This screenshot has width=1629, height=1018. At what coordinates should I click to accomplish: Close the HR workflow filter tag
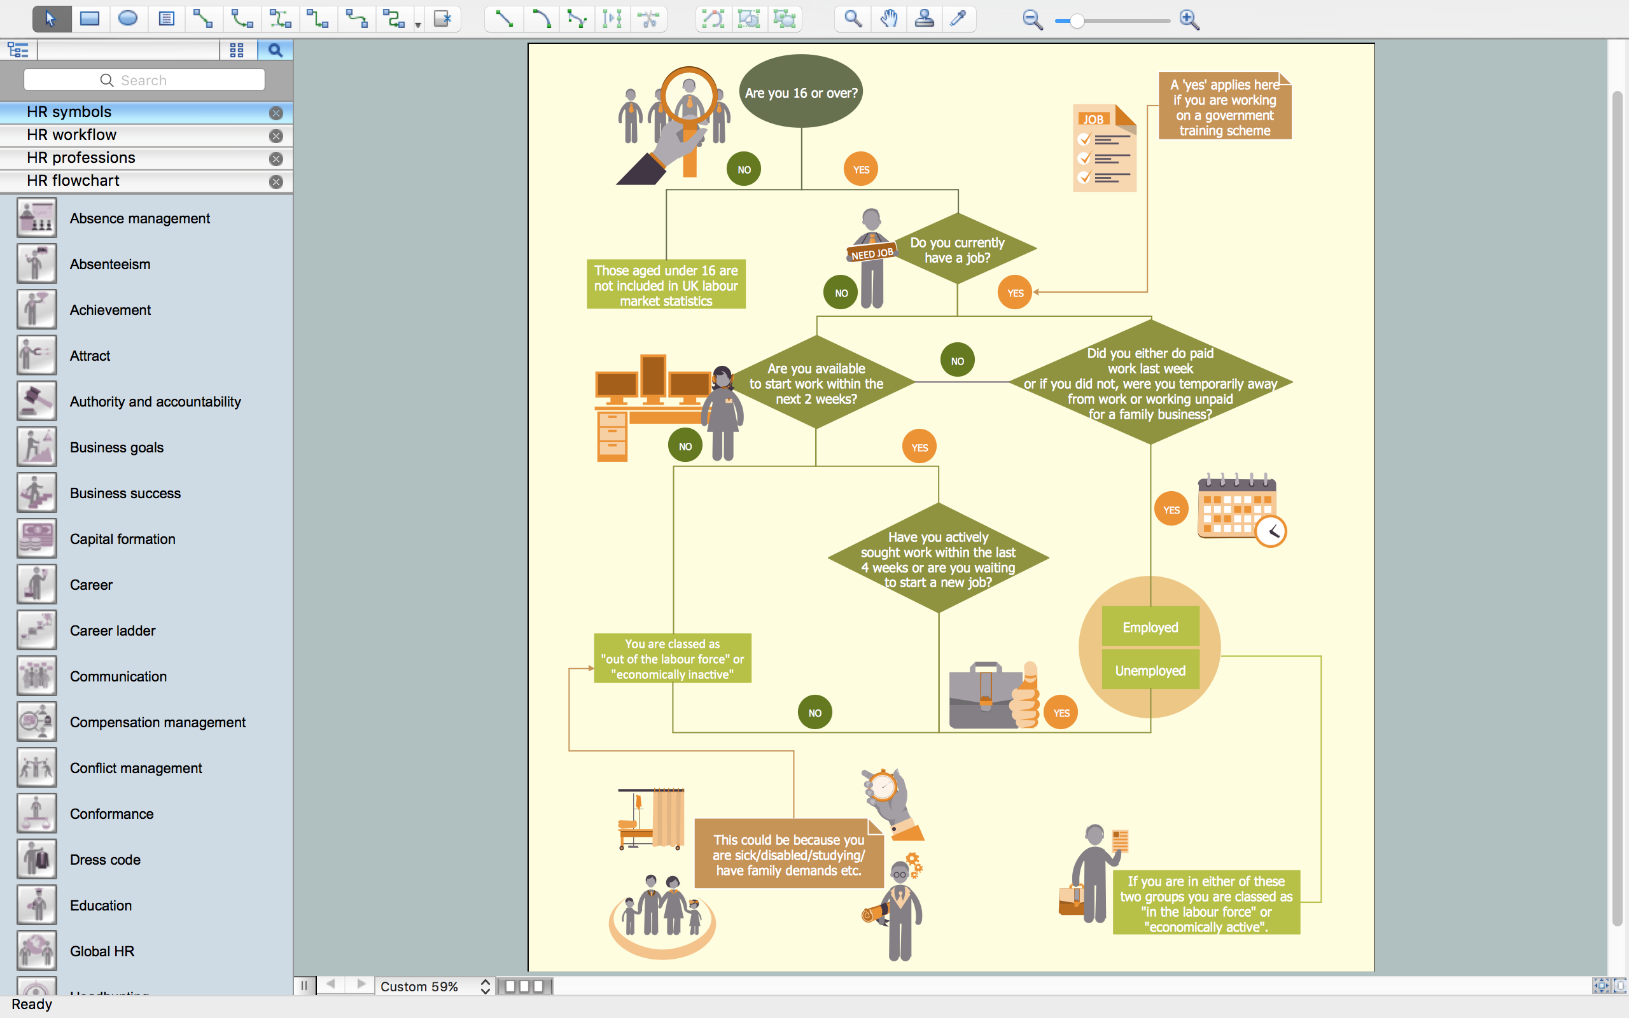pyautogui.click(x=276, y=135)
